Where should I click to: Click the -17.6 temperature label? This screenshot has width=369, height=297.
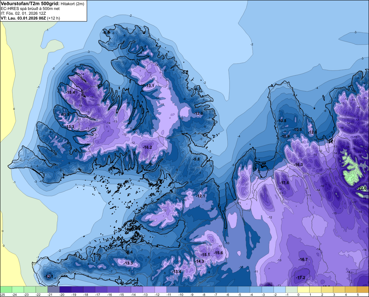click(284, 183)
